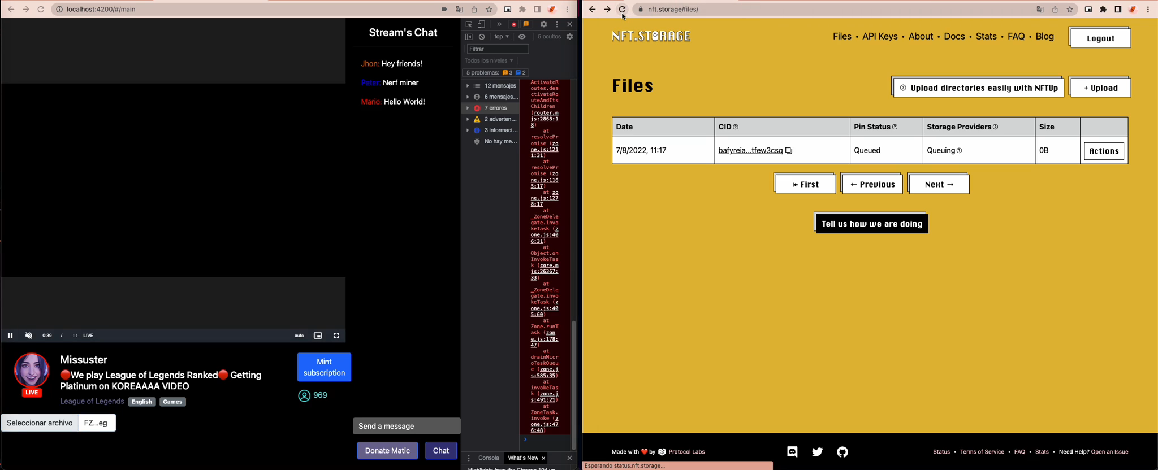The width and height of the screenshot is (1158, 470).
Task: Open the Twitter icon in footer
Action: (x=818, y=452)
